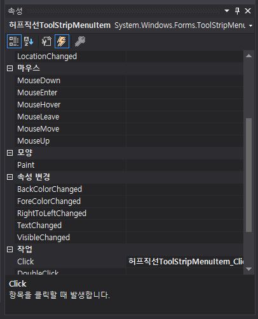Click scrollbar down arrow in event list

point(248,269)
